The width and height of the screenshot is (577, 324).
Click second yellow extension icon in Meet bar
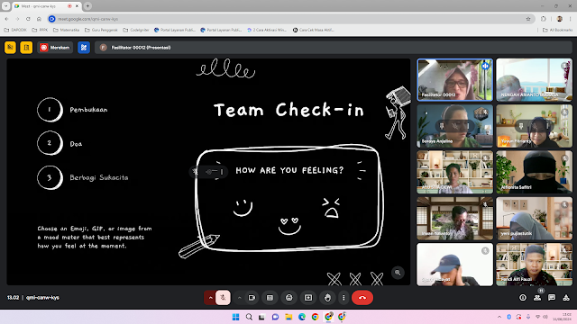(26, 48)
